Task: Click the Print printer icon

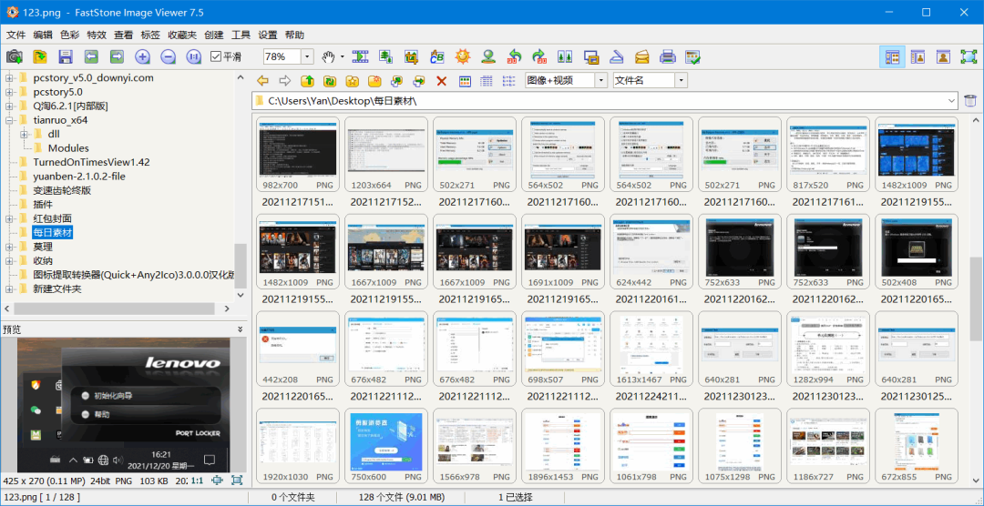Action: click(x=668, y=57)
